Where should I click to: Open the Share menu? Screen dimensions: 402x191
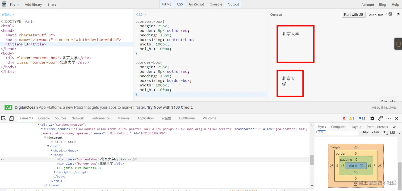point(52,4)
